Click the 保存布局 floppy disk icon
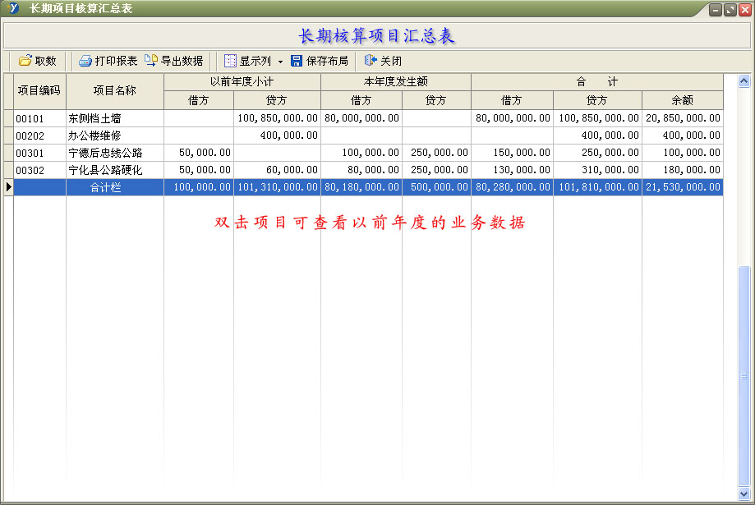The height and width of the screenshot is (505, 755). (297, 61)
